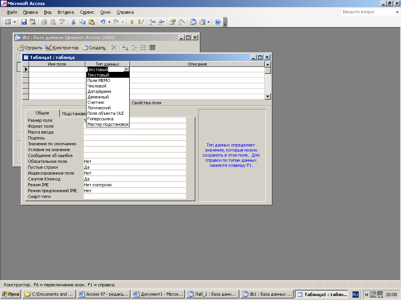Open the help question box dropdown arrow
Screen dimensions: 401x300
[x=397, y=12]
